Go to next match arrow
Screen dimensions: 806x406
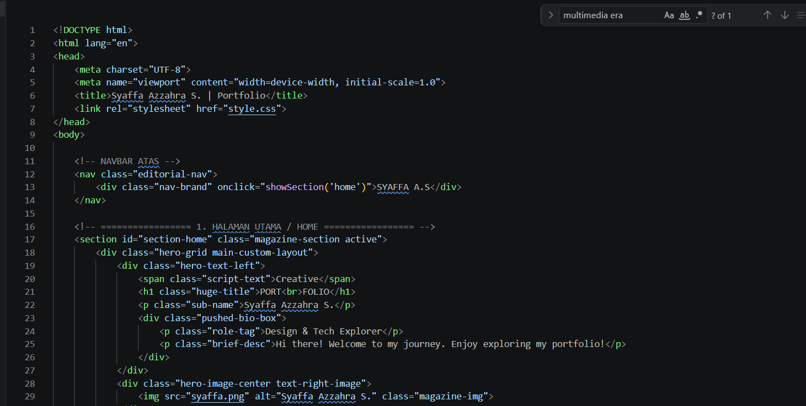coord(784,15)
